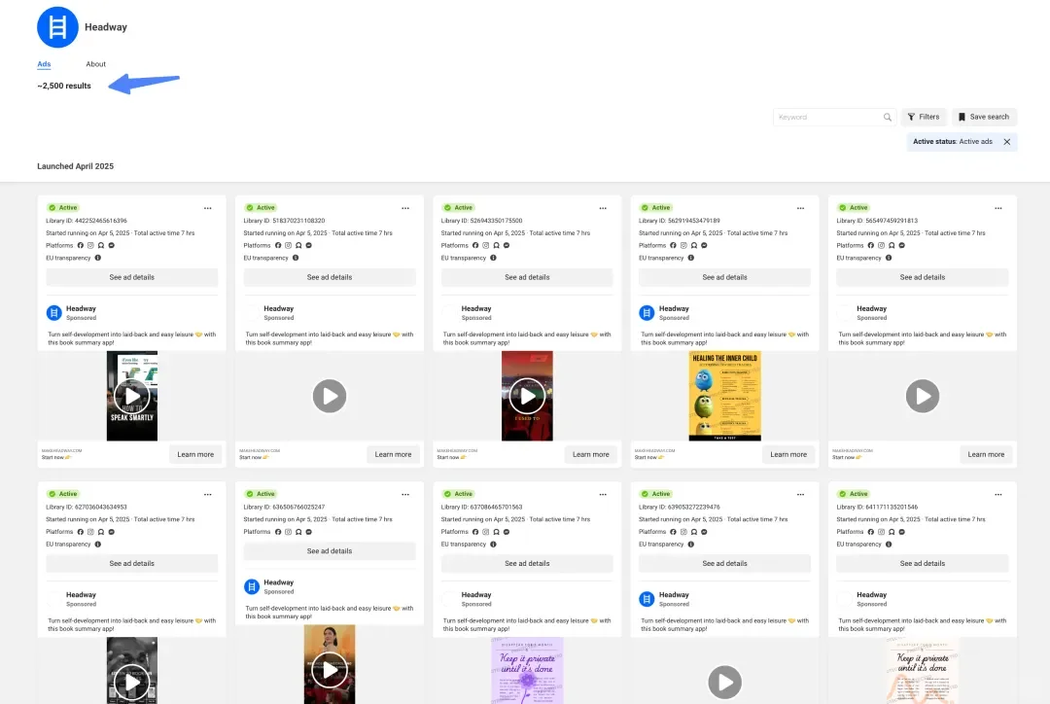Screen dimensions: 1050x704
Task: Click the Headway page logo at top
Action: 57,27
